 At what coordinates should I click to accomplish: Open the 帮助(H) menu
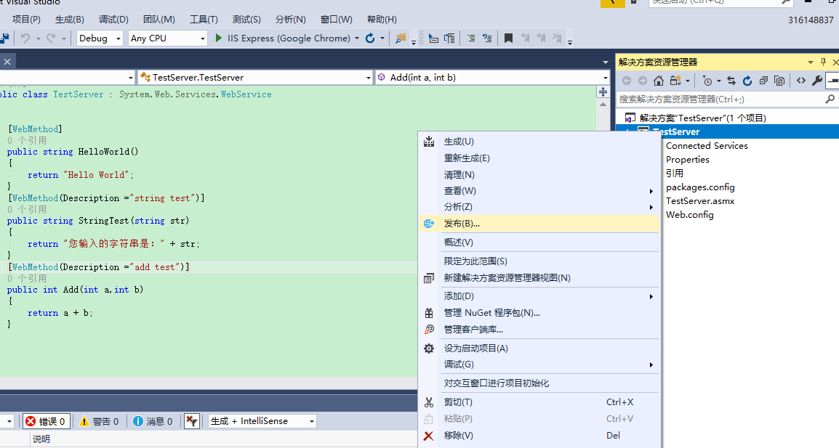[x=382, y=20]
